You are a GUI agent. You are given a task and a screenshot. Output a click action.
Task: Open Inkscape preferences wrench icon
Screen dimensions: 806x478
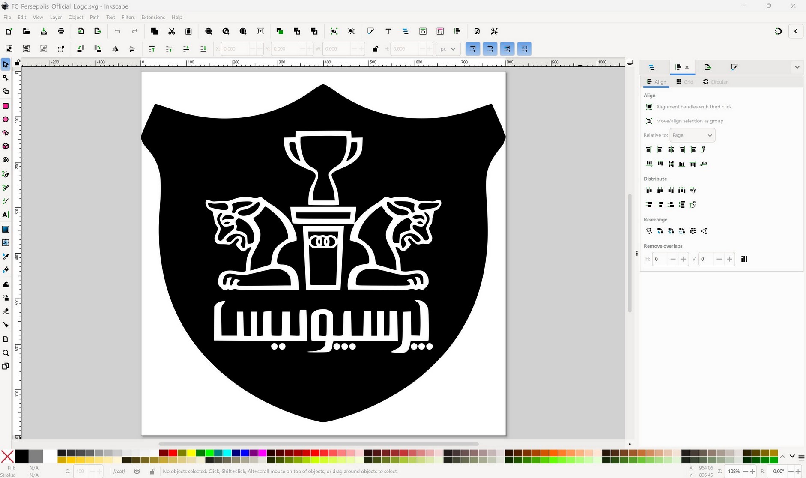tap(494, 31)
